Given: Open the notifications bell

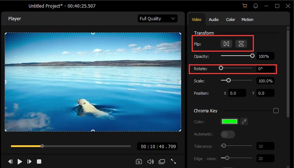Looking at the screenshot, I should [256, 6].
